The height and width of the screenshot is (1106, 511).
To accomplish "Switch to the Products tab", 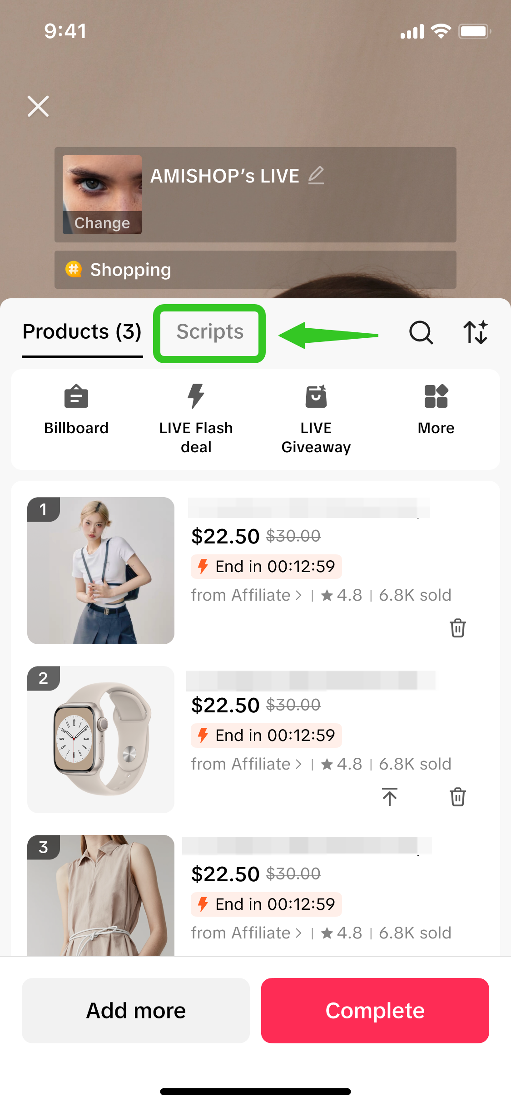I will click(x=82, y=331).
